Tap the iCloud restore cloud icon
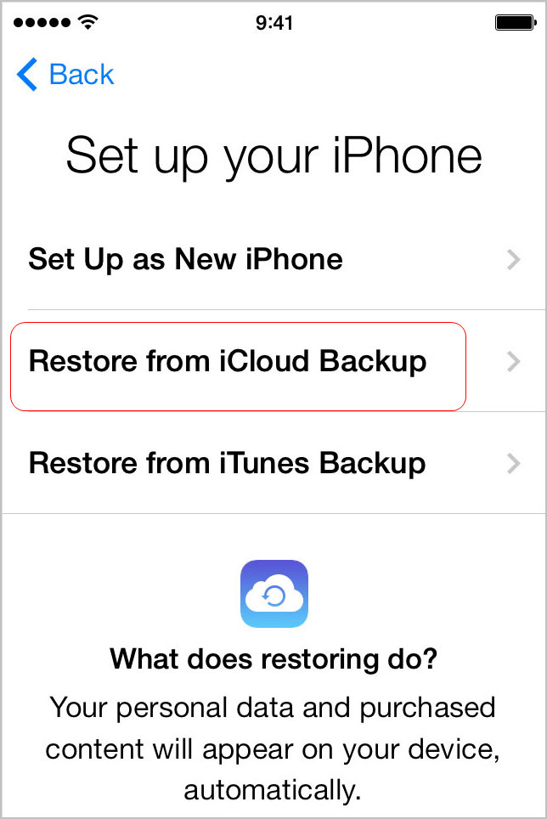547x819 pixels. (x=274, y=593)
